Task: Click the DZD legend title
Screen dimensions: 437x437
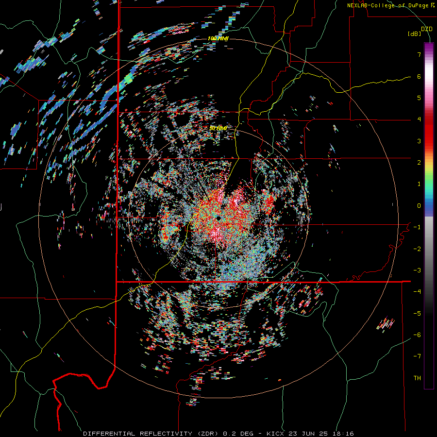Action: point(427,29)
